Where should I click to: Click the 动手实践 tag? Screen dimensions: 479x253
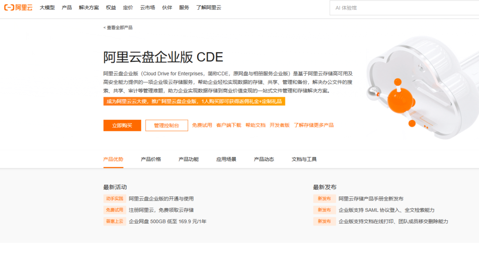tap(115, 199)
